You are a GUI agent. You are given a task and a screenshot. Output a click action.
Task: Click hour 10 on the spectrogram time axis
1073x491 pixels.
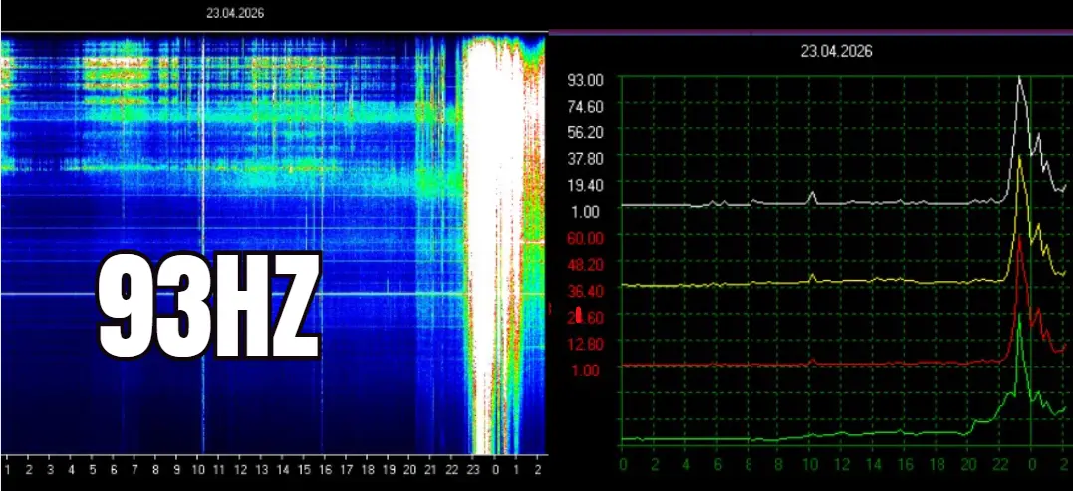[x=198, y=469]
